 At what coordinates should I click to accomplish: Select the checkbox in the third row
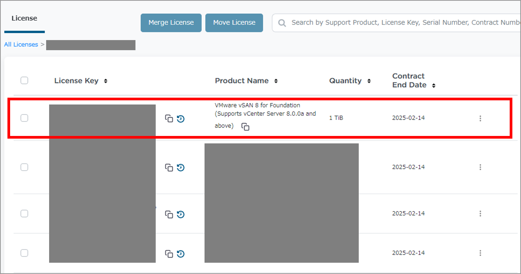tap(24, 213)
